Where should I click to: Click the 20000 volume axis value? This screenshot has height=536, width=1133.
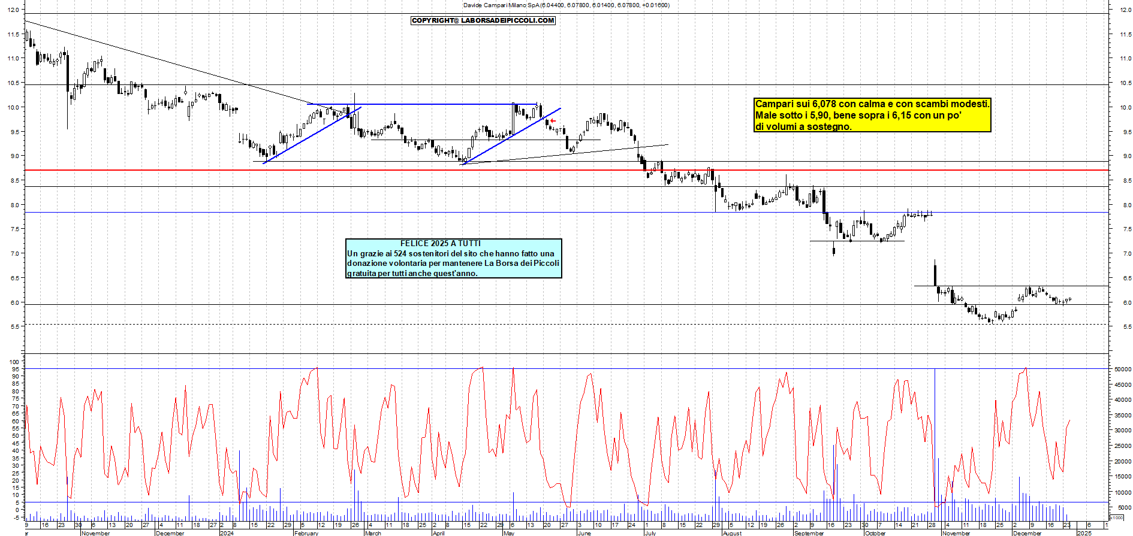pyautogui.click(x=1122, y=462)
